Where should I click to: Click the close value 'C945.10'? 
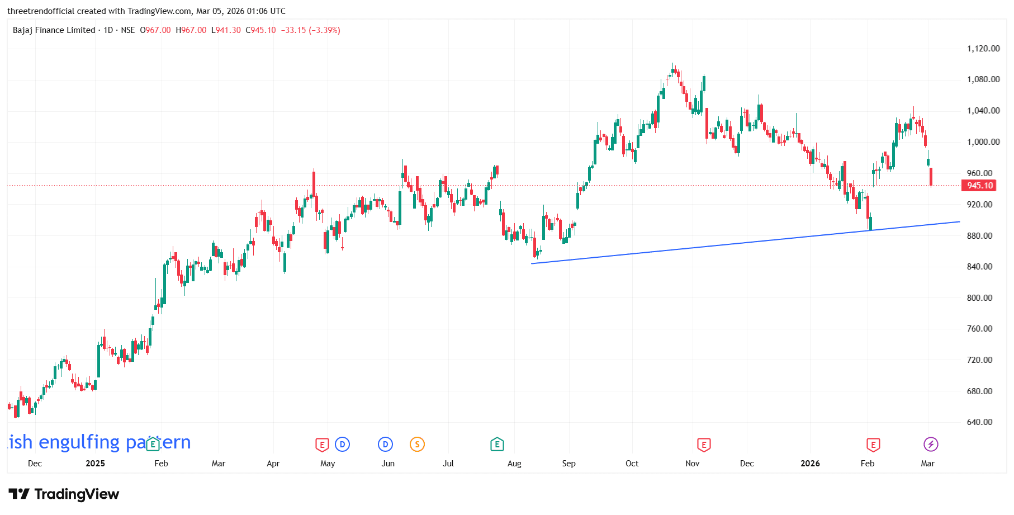(x=261, y=30)
